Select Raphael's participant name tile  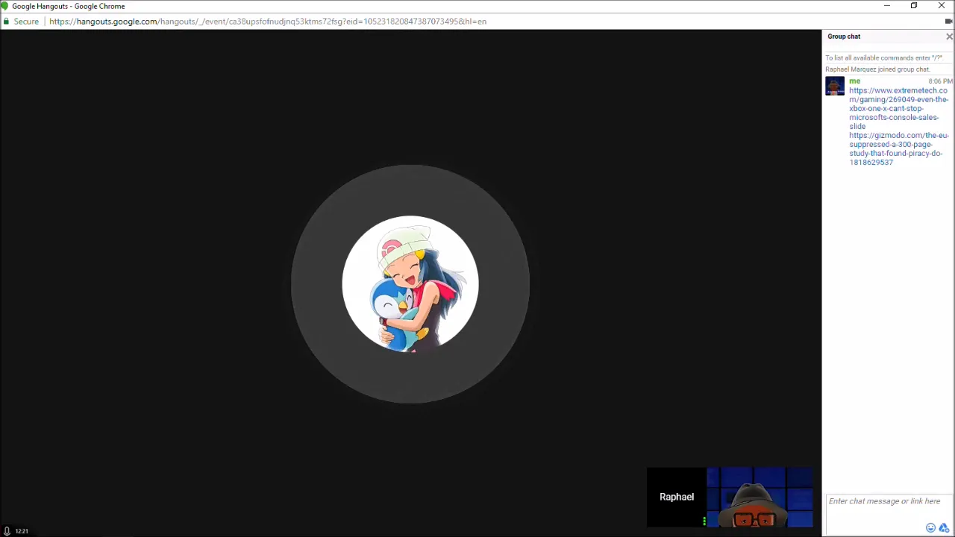676,497
